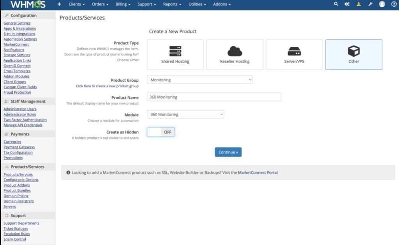Open the Products/Services sidebar link
Image resolution: width=399 pixels, height=245 pixels.
click(x=18, y=175)
